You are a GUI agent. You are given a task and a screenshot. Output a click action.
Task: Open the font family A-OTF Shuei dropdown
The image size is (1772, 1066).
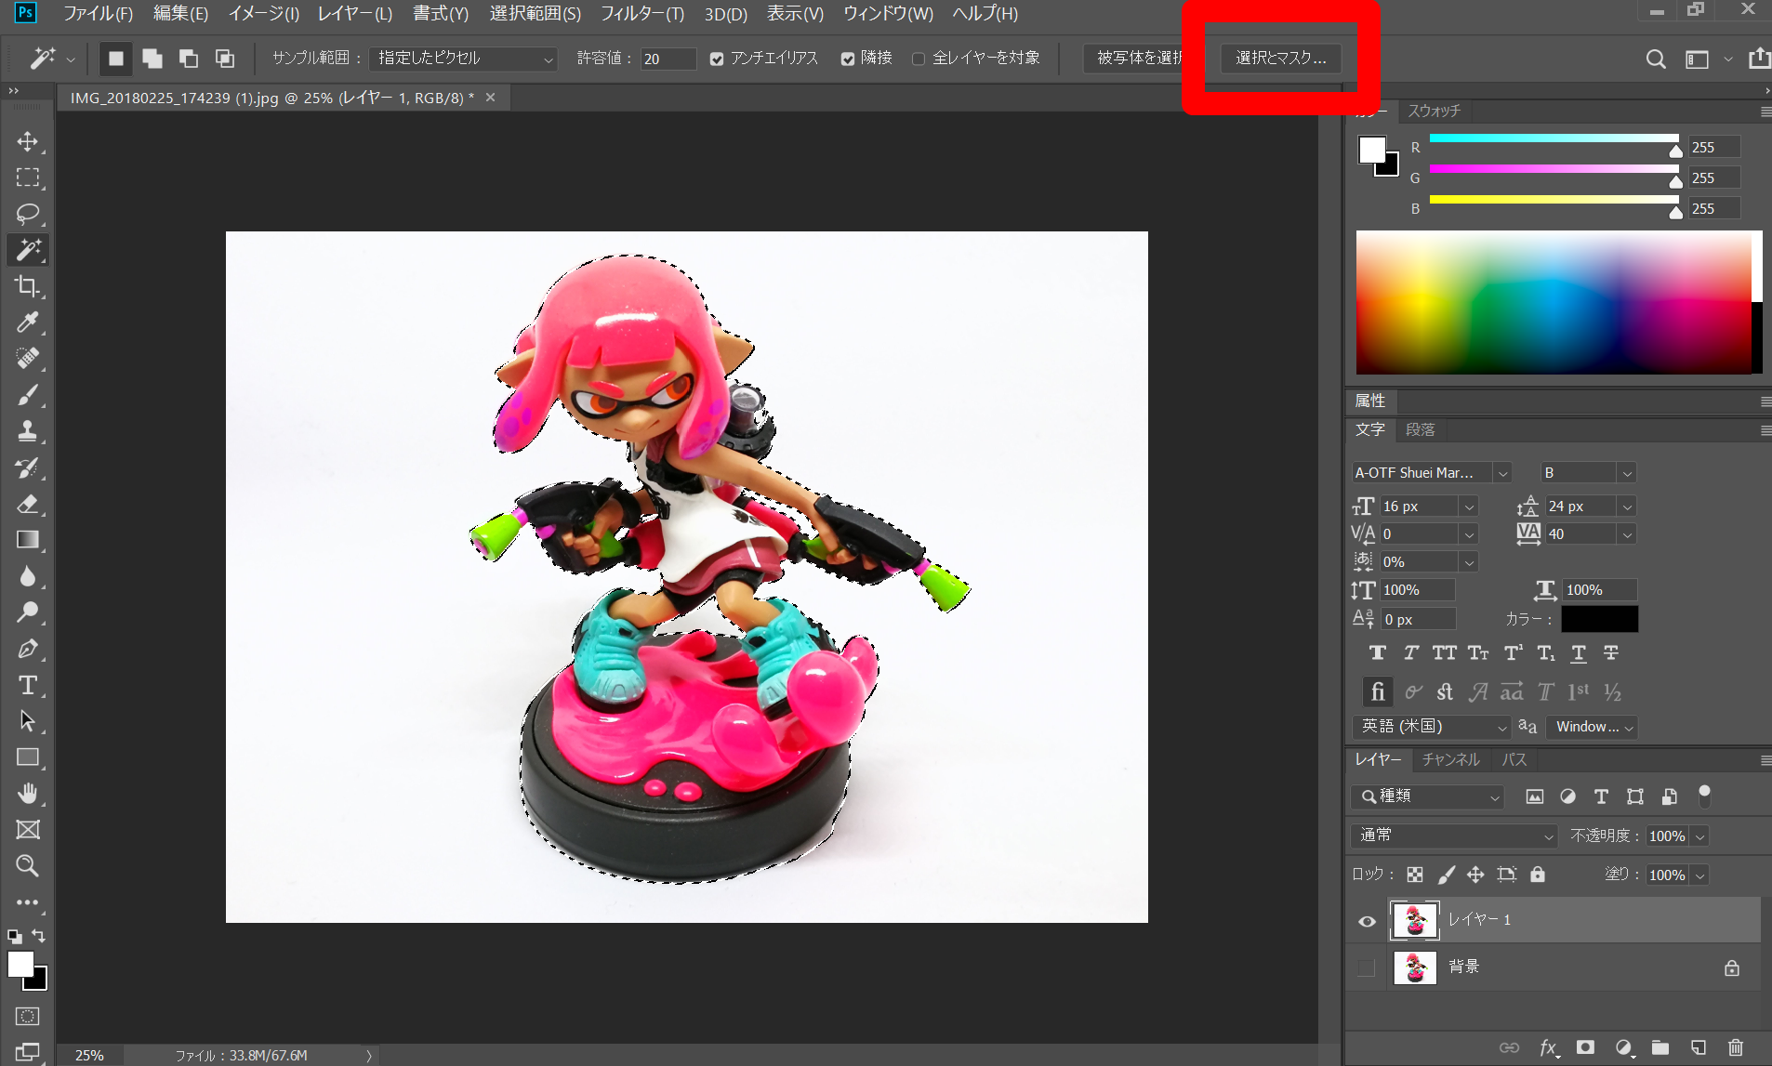coord(1431,472)
